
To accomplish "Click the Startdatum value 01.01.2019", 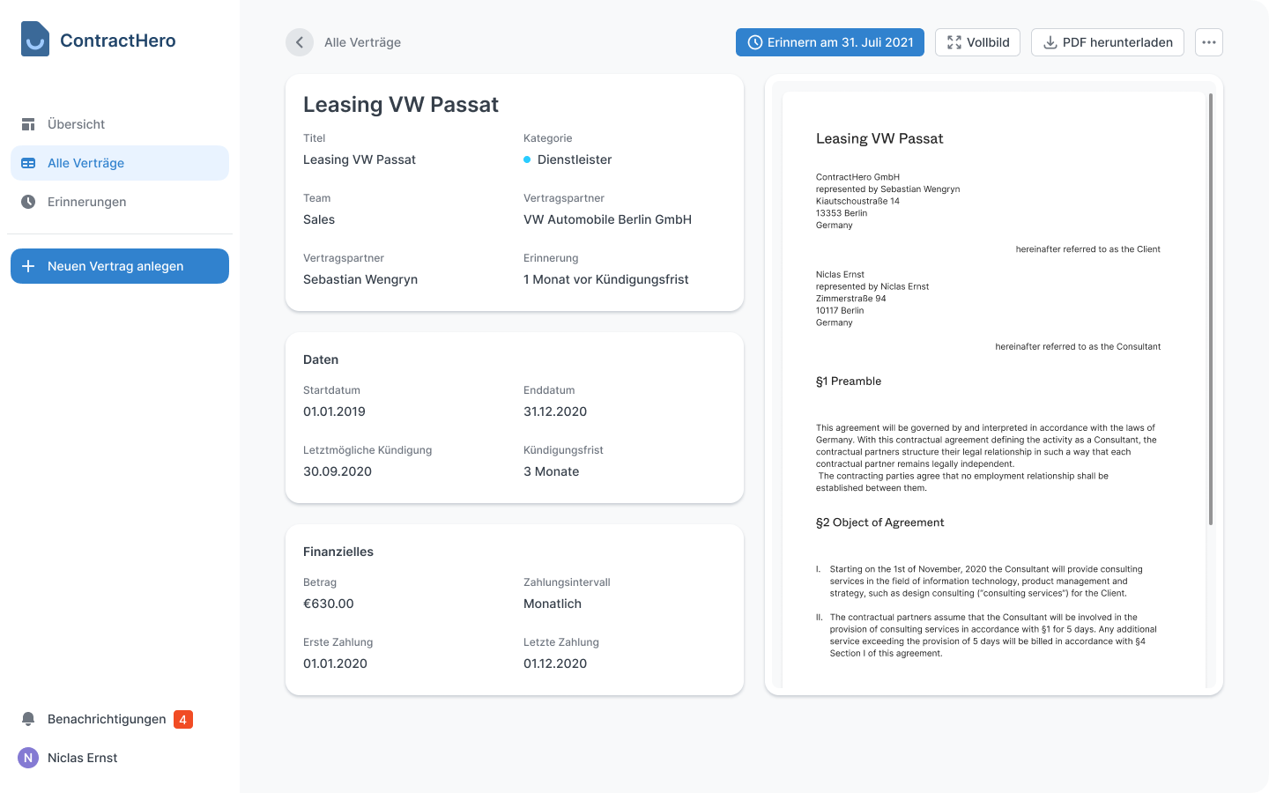I will point(334,411).
